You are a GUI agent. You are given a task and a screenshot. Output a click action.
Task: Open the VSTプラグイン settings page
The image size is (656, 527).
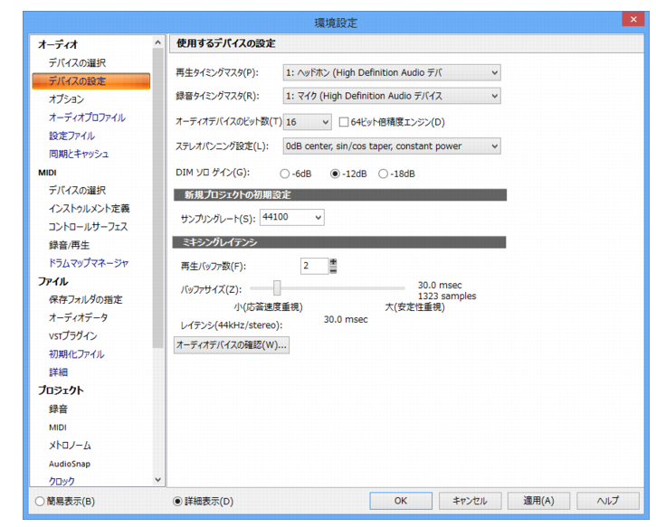(x=72, y=335)
